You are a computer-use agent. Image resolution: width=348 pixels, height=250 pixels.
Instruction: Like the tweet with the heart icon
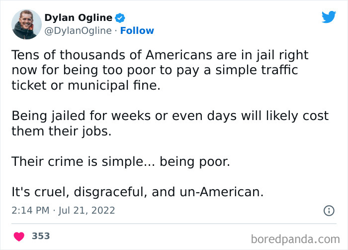click(x=19, y=236)
